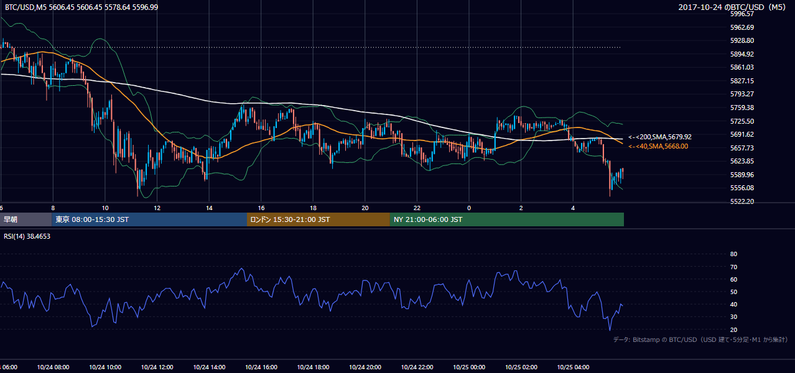
Task: Click RSI axis level 80
Action: (x=733, y=254)
